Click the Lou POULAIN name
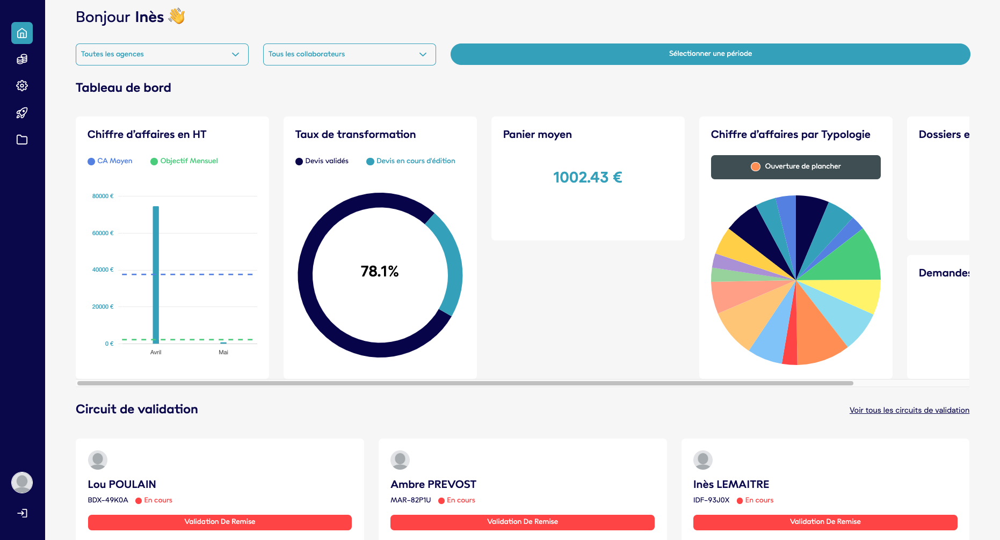This screenshot has width=1000, height=540. (122, 484)
